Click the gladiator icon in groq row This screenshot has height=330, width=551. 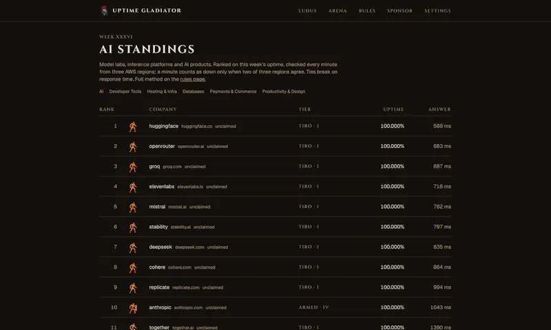pyautogui.click(x=133, y=167)
